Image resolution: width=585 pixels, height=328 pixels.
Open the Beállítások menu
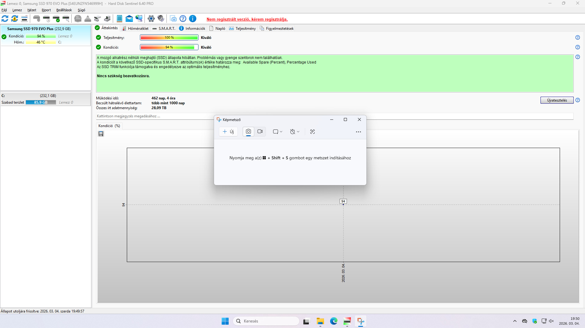[x=64, y=10]
